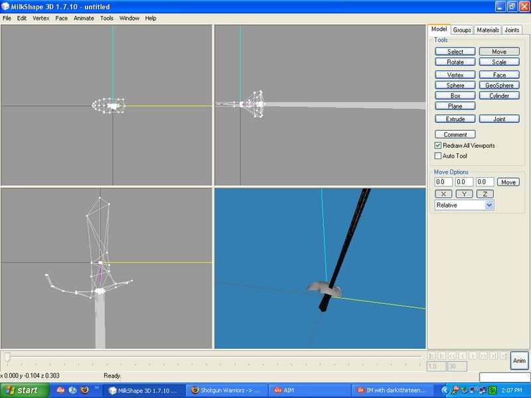Viewport: 531px width, 398px height.
Task: Open the Tools menu
Action: coord(107,19)
